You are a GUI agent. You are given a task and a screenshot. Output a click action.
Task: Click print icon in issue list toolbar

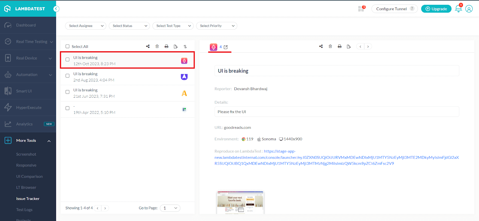coord(166,46)
